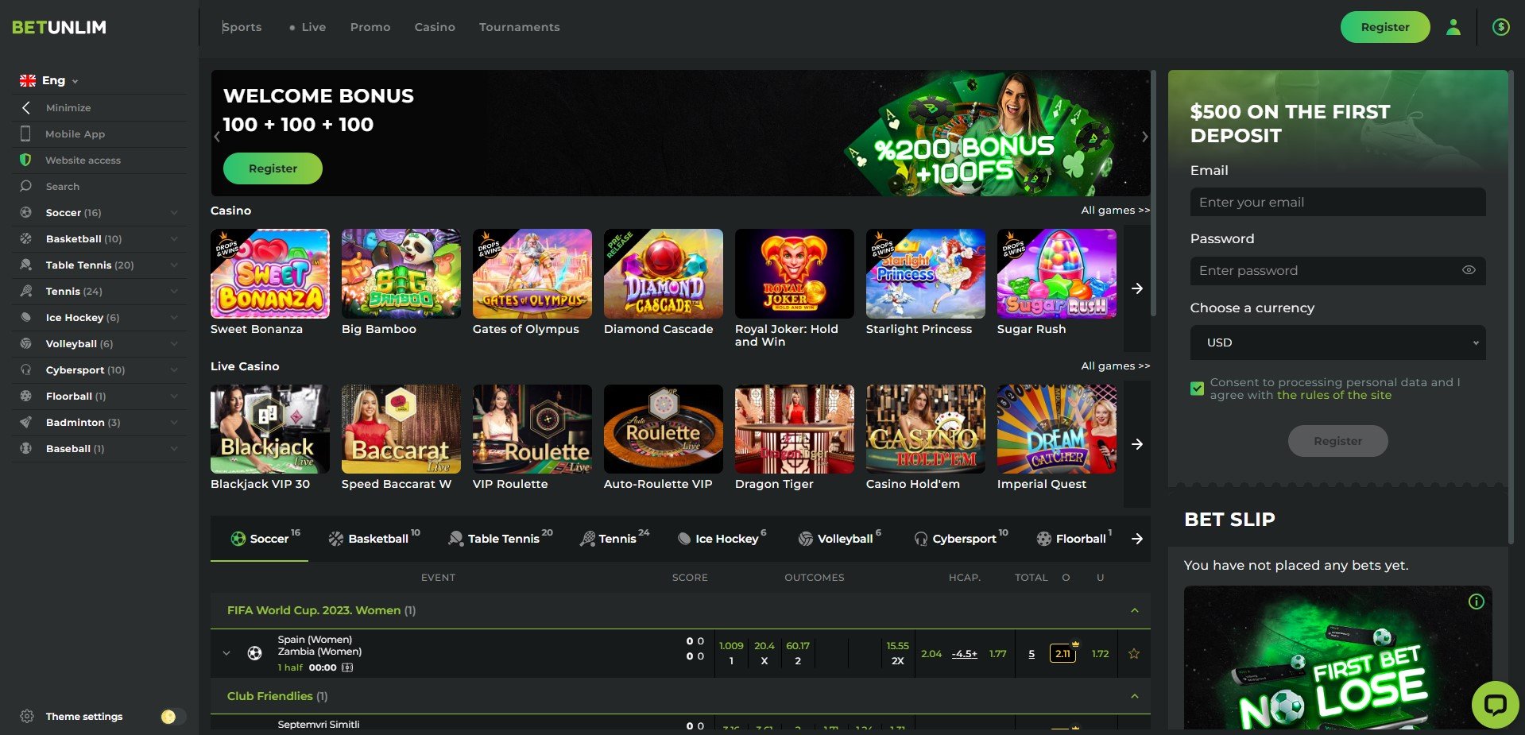The image size is (1525, 735).
Task: Click the Cybersport headset sidebar icon
Action: tap(25, 369)
